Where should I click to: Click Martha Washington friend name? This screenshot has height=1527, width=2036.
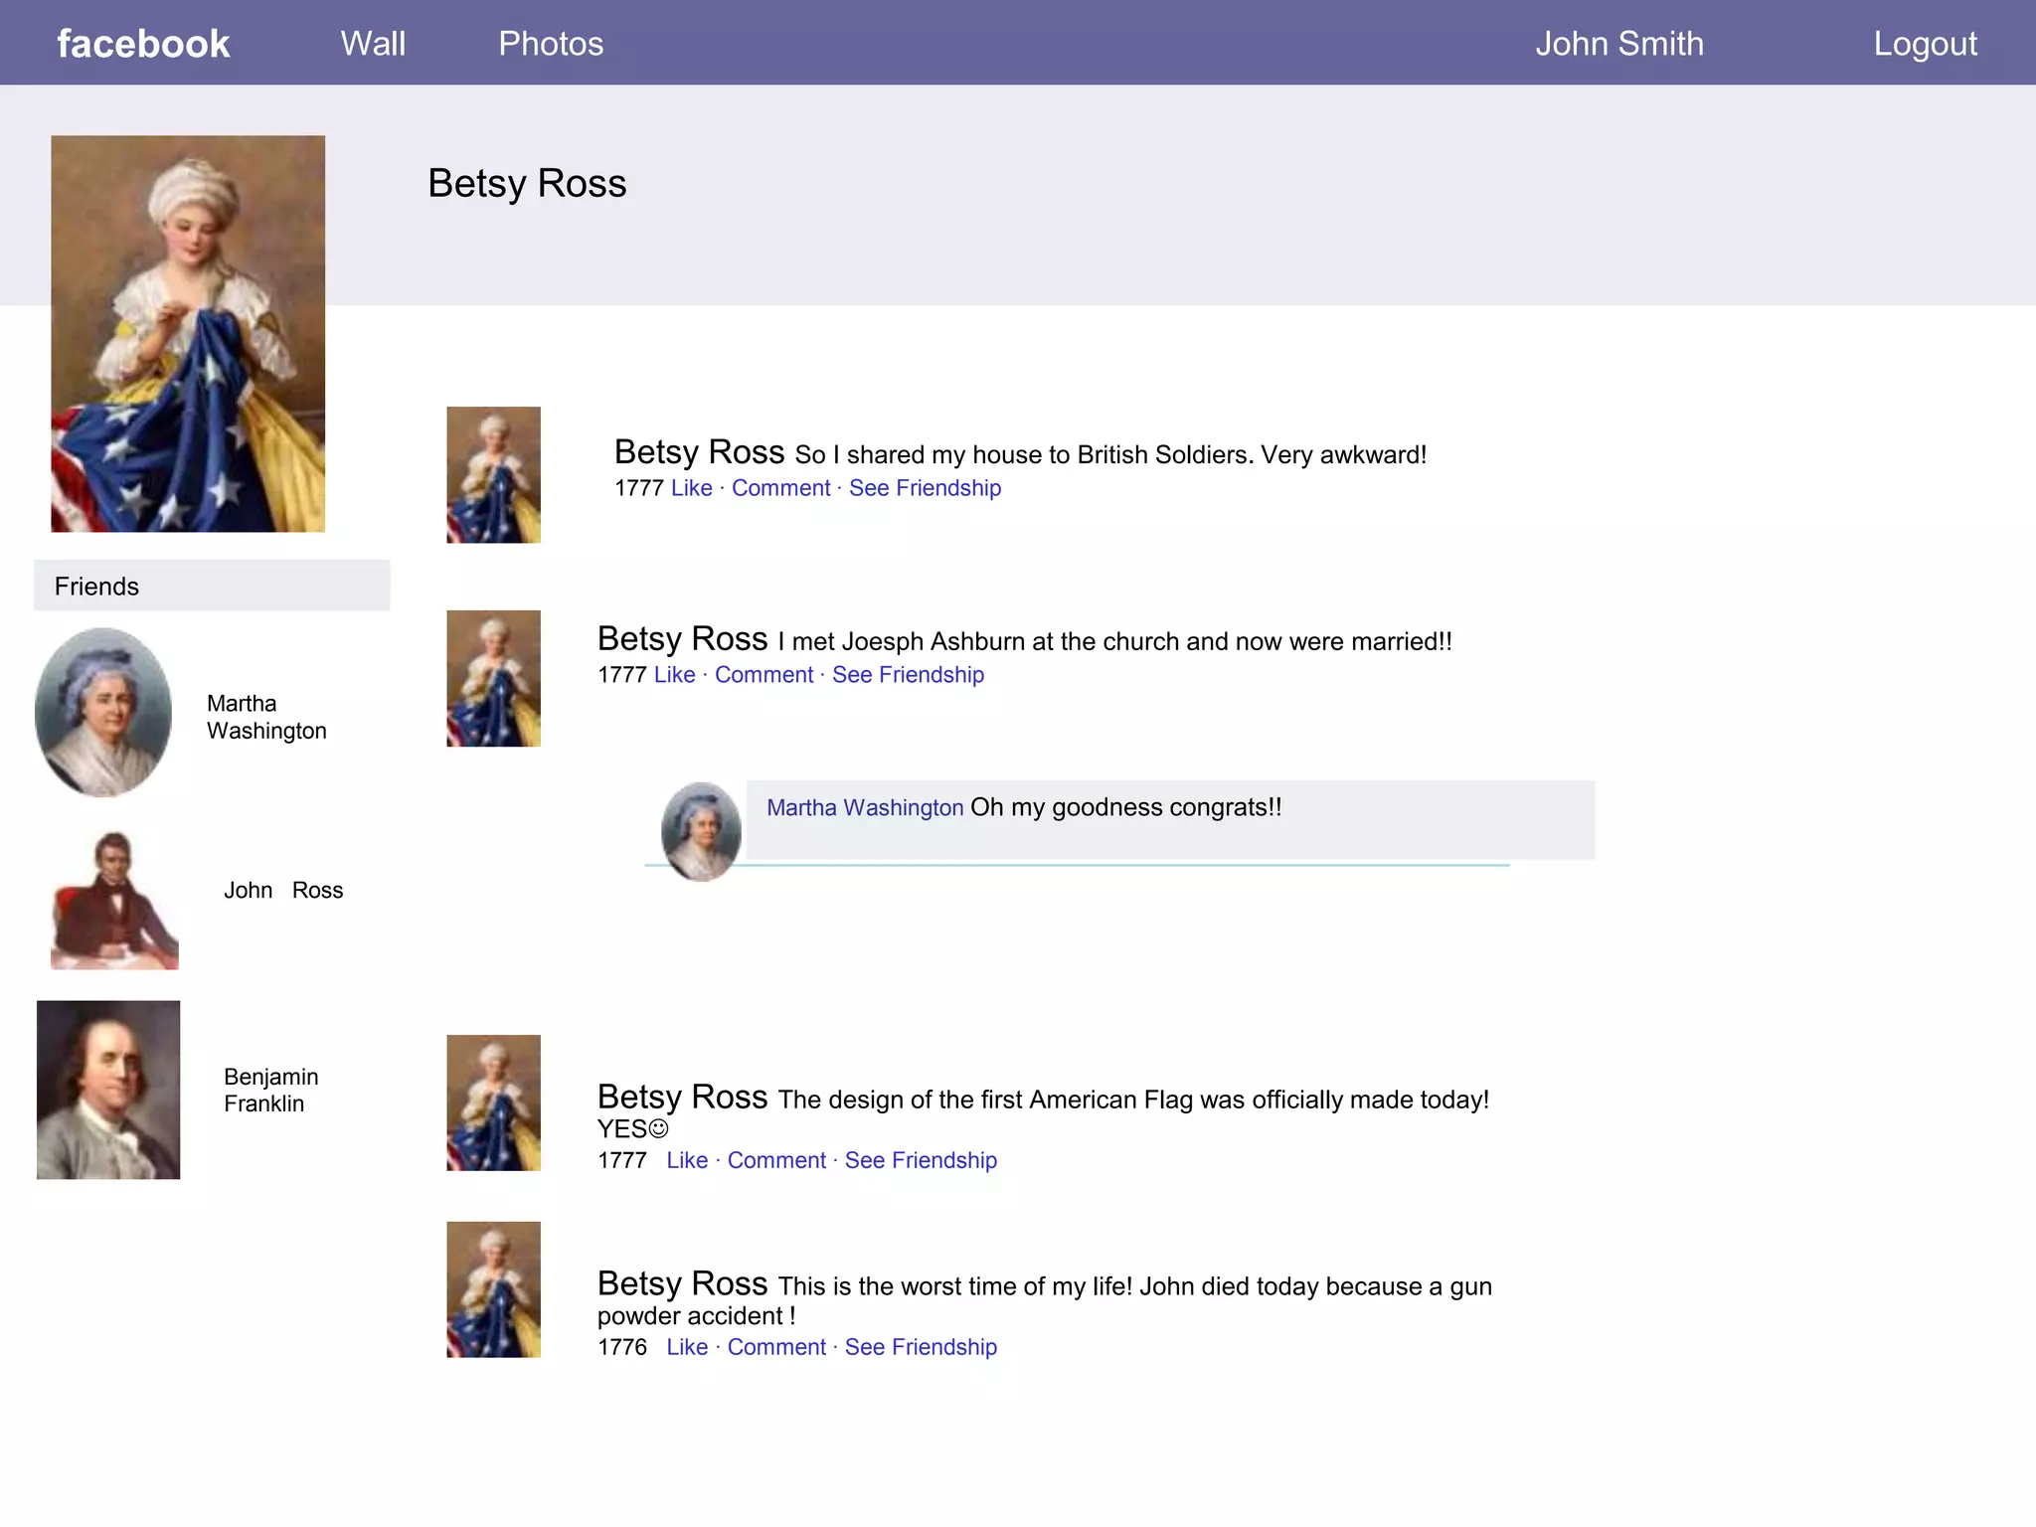(x=265, y=717)
